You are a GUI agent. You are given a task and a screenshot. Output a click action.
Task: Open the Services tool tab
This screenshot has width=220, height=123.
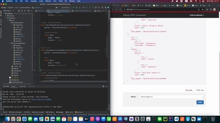tap(69, 112)
